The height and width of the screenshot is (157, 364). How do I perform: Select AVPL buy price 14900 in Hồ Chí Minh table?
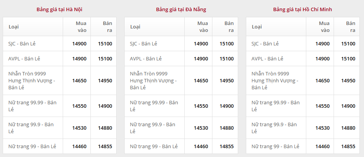(x=322, y=59)
